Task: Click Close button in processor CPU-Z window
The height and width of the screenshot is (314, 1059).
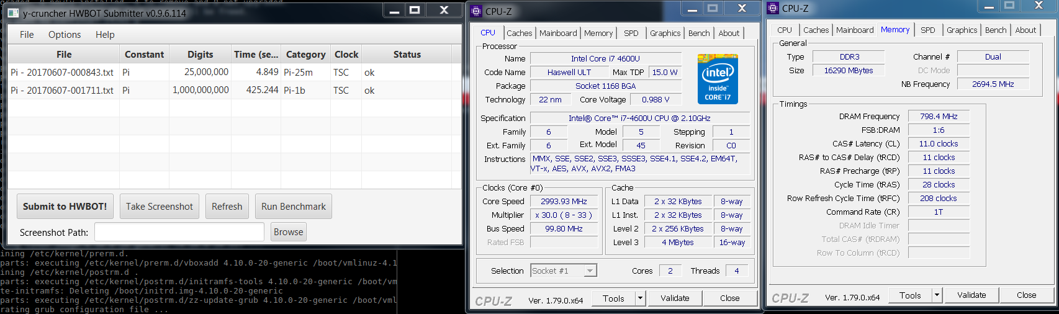Action: [729, 298]
